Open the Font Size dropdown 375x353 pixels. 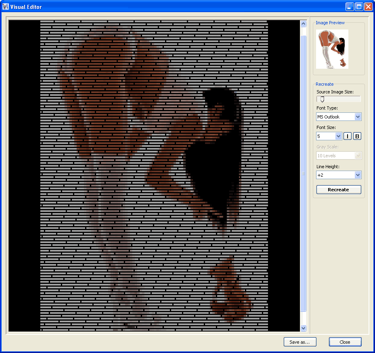(x=329, y=136)
